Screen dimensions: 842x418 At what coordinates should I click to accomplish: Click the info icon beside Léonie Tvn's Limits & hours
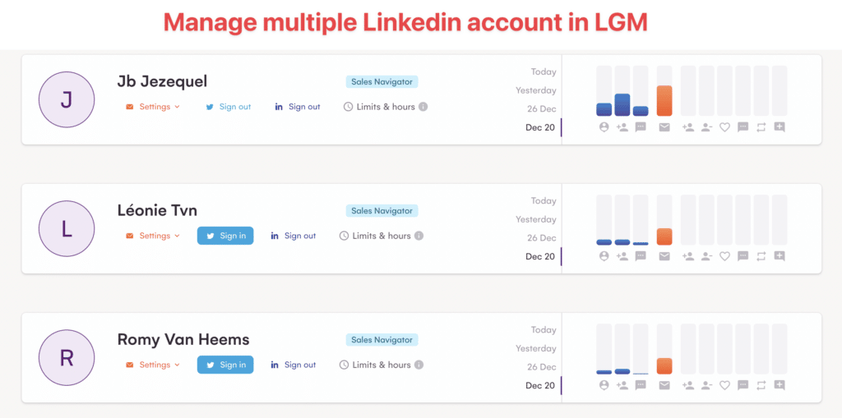pyautogui.click(x=419, y=236)
